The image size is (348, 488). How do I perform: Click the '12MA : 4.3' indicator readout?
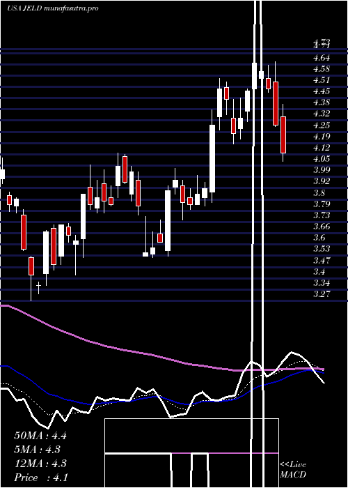(40, 464)
